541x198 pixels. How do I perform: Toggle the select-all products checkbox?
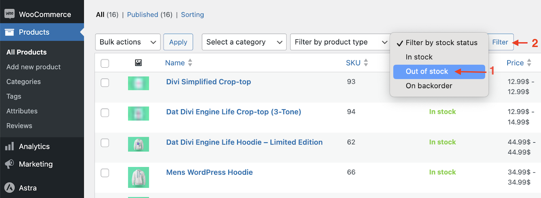coord(105,63)
